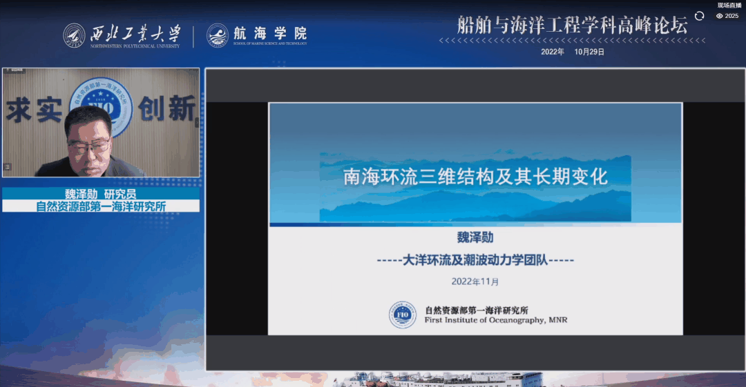The width and height of the screenshot is (746, 387).
Task: Click the Northwestern Polytechnical University emblem
Action: pyautogui.click(x=74, y=36)
